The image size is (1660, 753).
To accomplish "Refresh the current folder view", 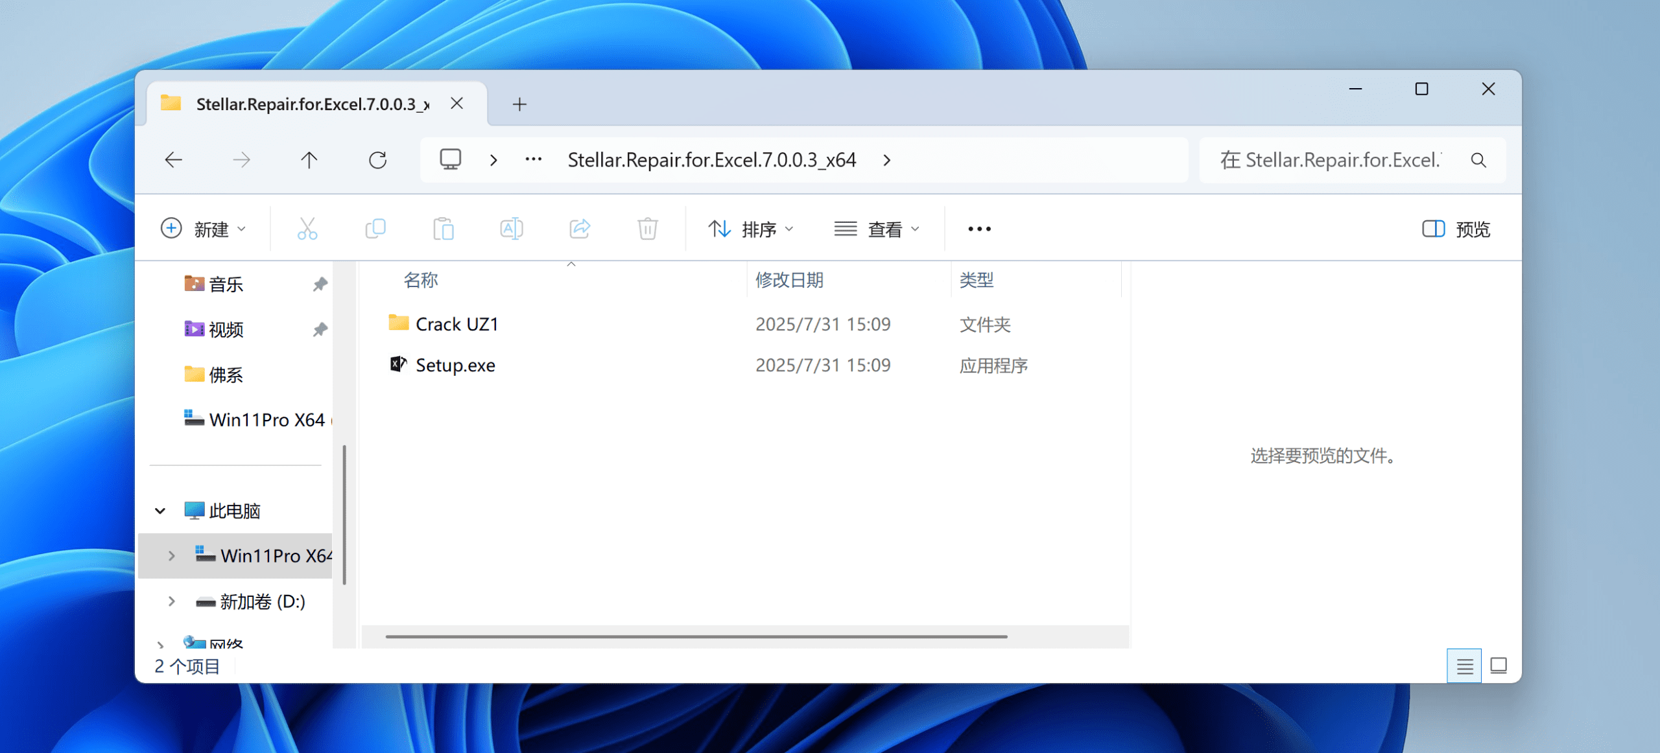I will coord(377,160).
